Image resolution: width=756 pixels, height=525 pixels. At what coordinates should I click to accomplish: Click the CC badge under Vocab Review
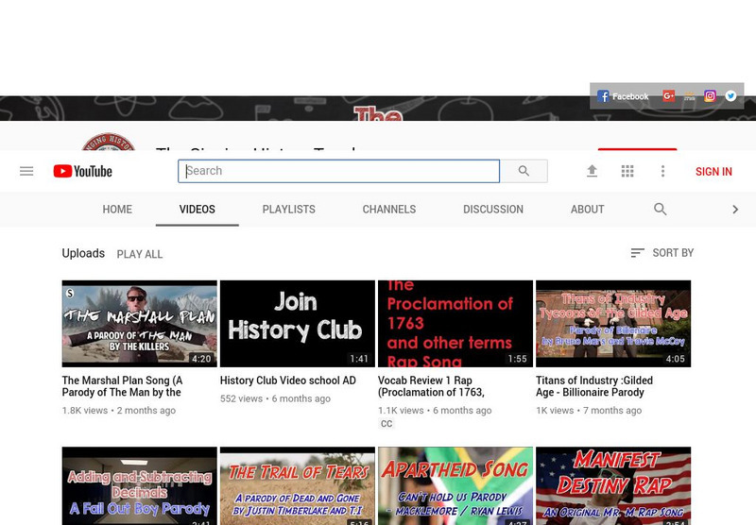(x=387, y=424)
